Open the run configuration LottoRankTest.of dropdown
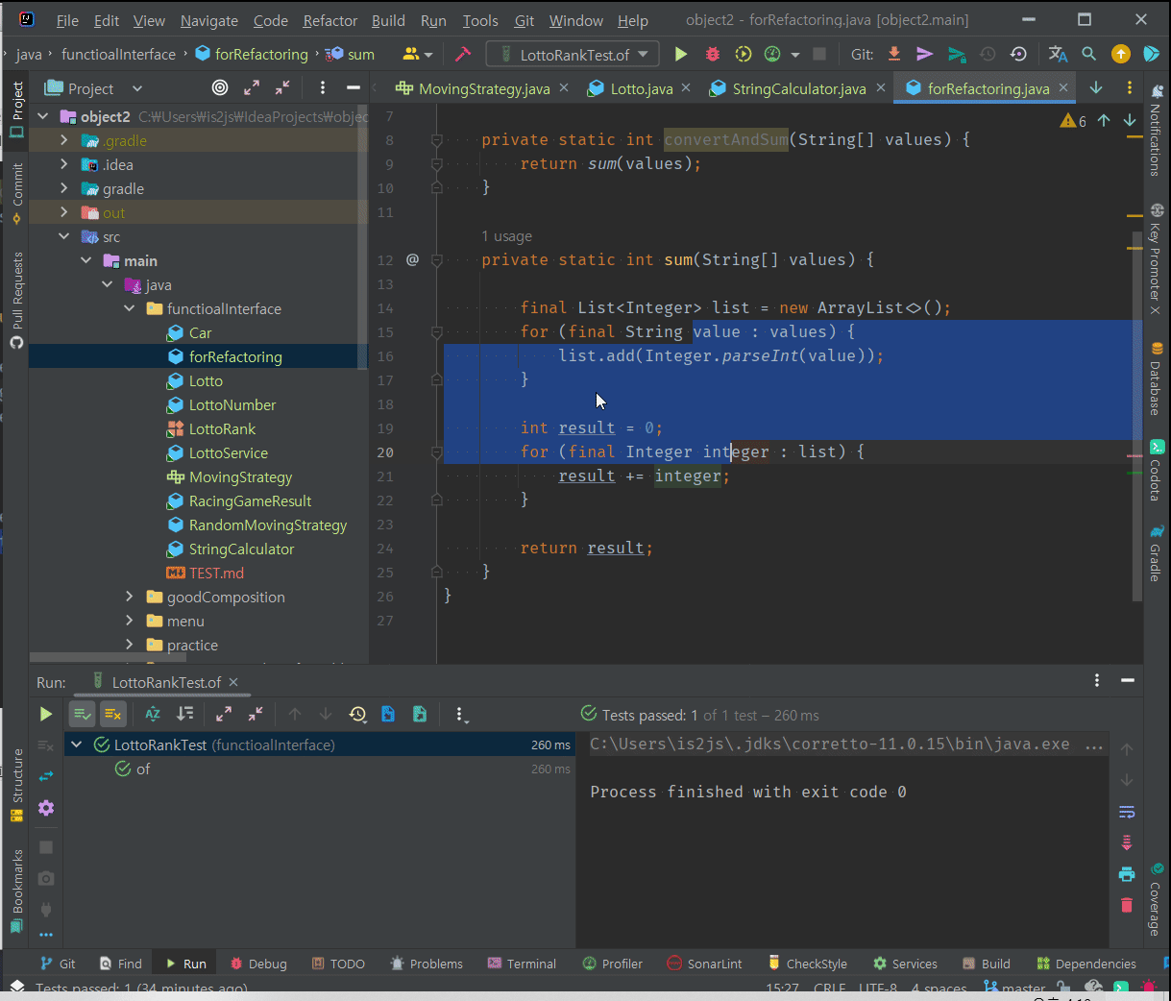 click(573, 55)
